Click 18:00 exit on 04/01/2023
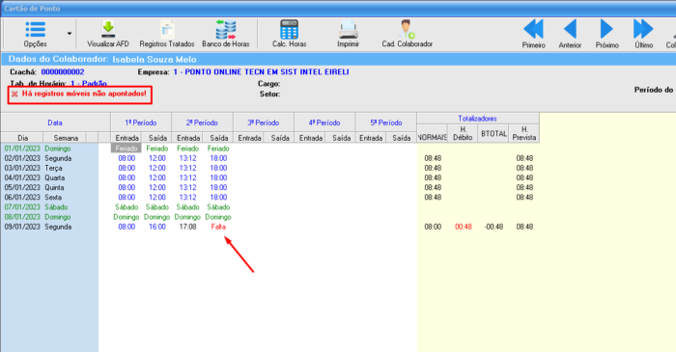Screen dimensions: 676x352 pos(218,177)
